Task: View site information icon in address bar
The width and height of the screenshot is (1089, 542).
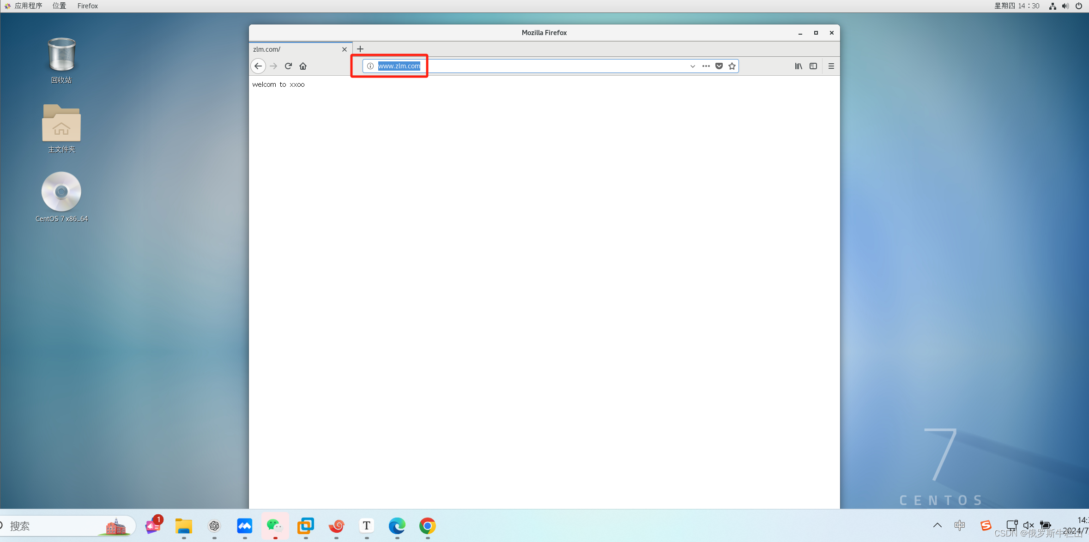Action: tap(370, 66)
